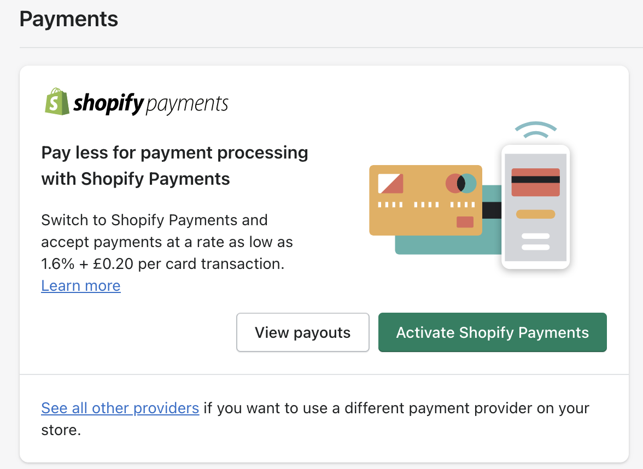Image resolution: width=643 pixels, height=469 pixels.
Task: Click the Payments page heading
Action: click(x=69, y=19)
